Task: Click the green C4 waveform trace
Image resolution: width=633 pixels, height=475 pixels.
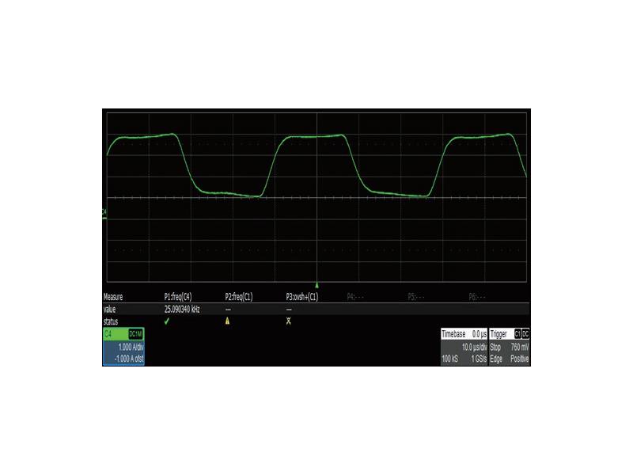Action: tap(317, 136)
